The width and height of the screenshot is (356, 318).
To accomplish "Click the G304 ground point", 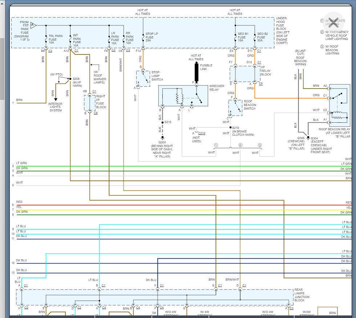I will click(x=308, y=138).
